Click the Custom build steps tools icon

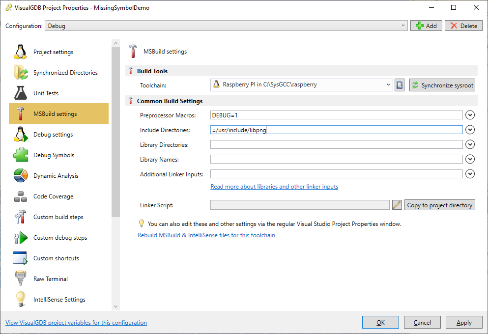21,217
